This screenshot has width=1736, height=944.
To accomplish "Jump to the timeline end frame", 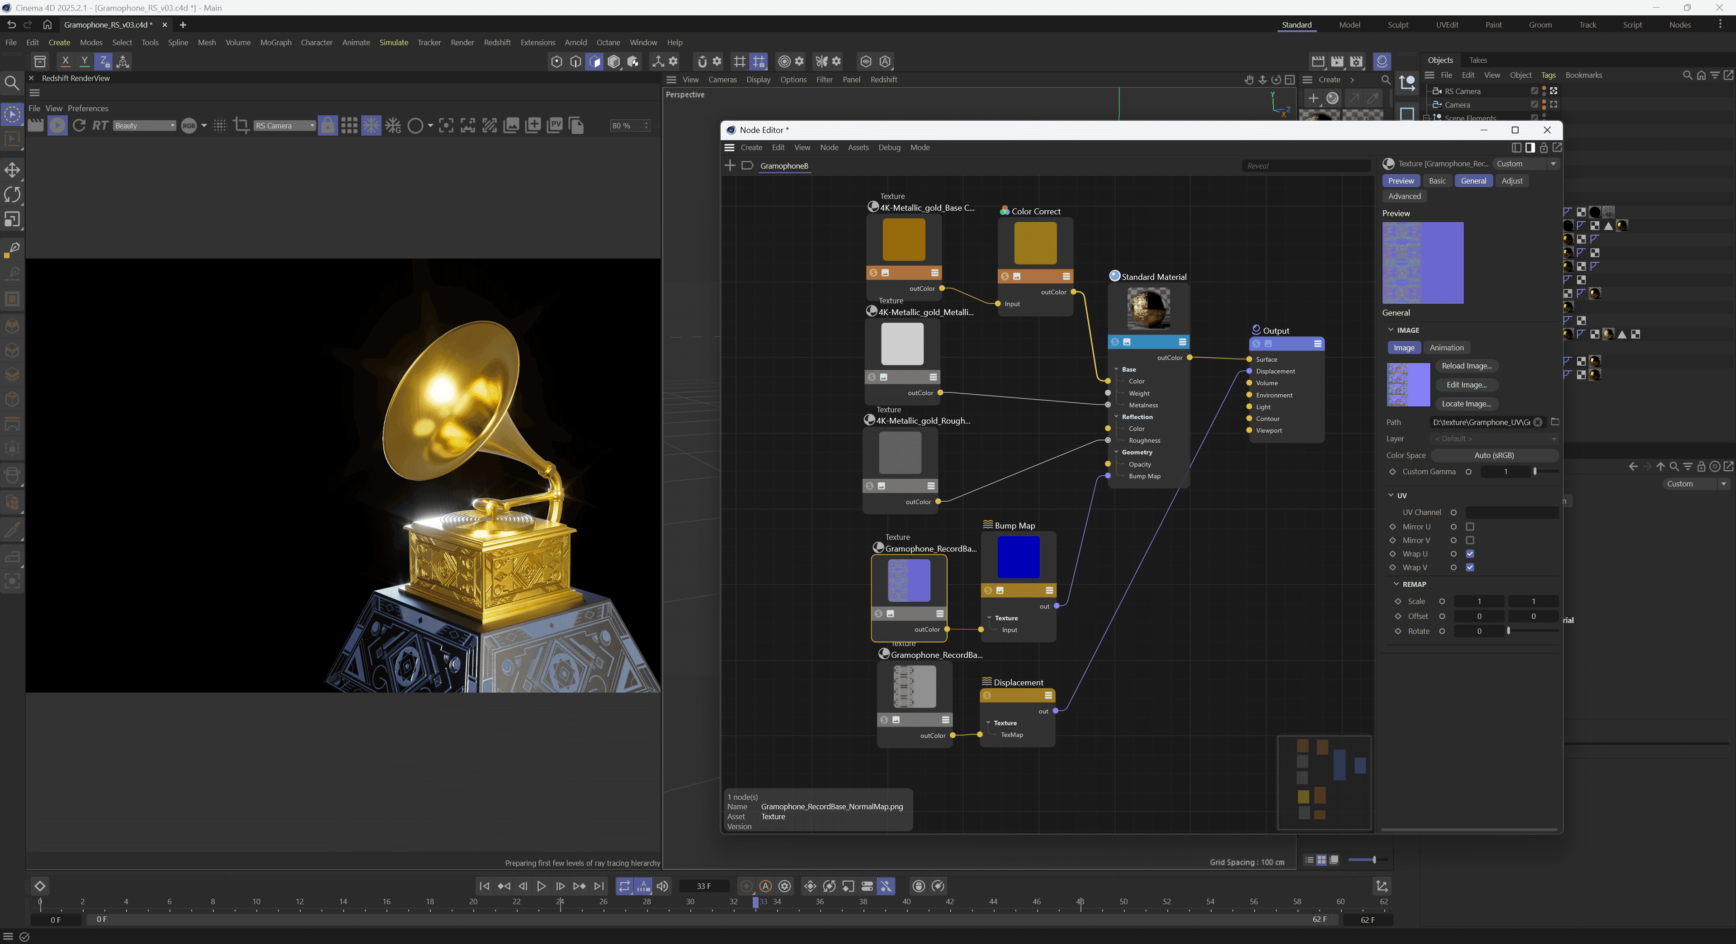I will pos(599,886).
